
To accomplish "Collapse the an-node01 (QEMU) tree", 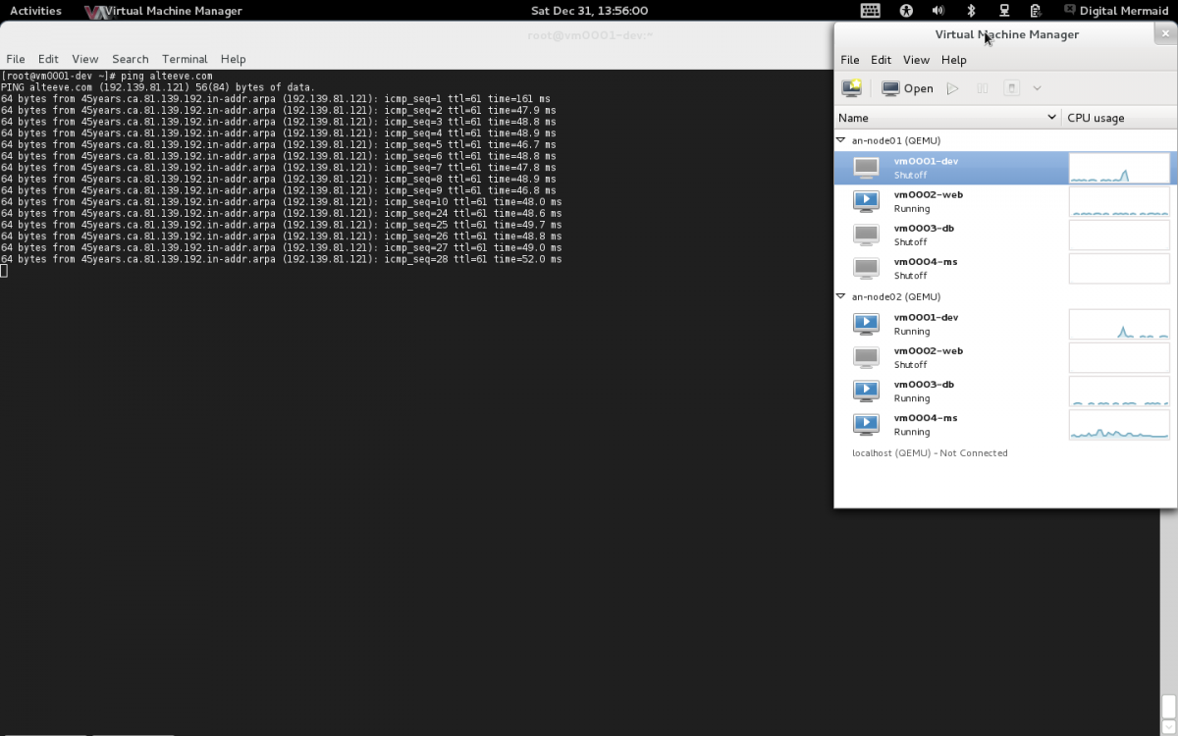I will point(840,140).
